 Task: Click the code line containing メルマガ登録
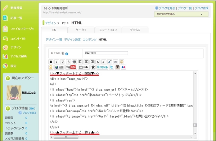96,111
